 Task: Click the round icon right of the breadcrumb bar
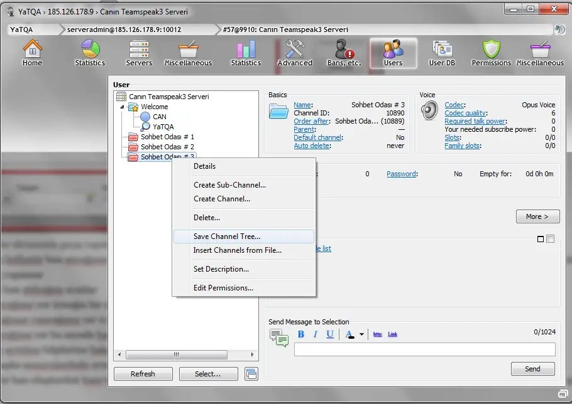coord(559,29)
